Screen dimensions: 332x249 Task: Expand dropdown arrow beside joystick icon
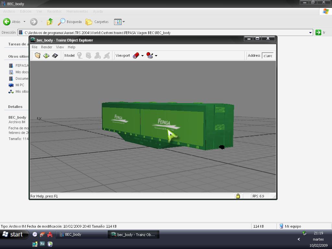pyautogui.click(x=156, y=56)
